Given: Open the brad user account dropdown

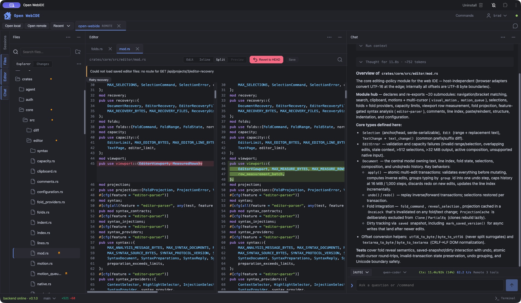Looking at the screenshot, I should (x=496, y=16).
